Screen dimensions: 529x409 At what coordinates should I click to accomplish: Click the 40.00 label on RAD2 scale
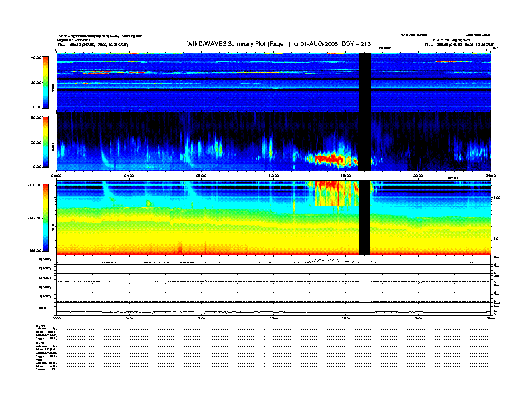click(x=36, y=57)
